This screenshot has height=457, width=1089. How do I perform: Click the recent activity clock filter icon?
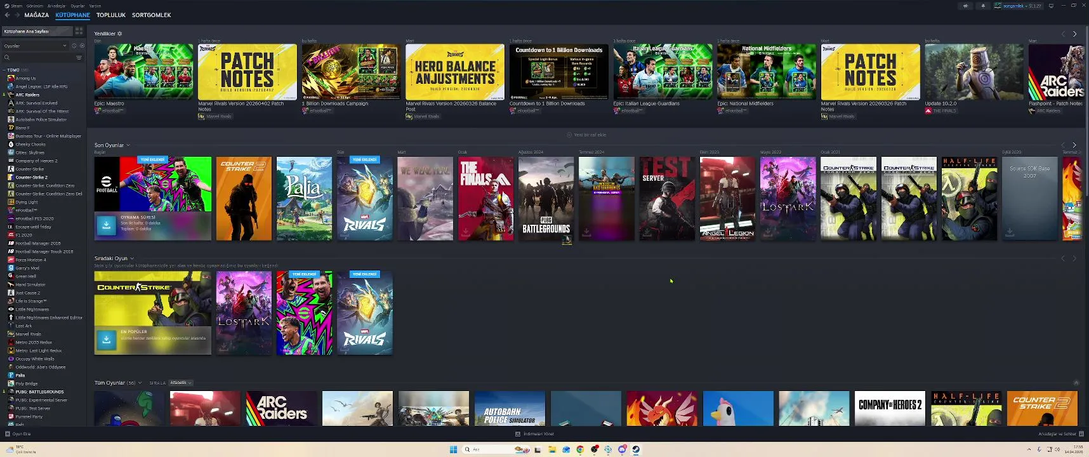[x=74, y=46]
